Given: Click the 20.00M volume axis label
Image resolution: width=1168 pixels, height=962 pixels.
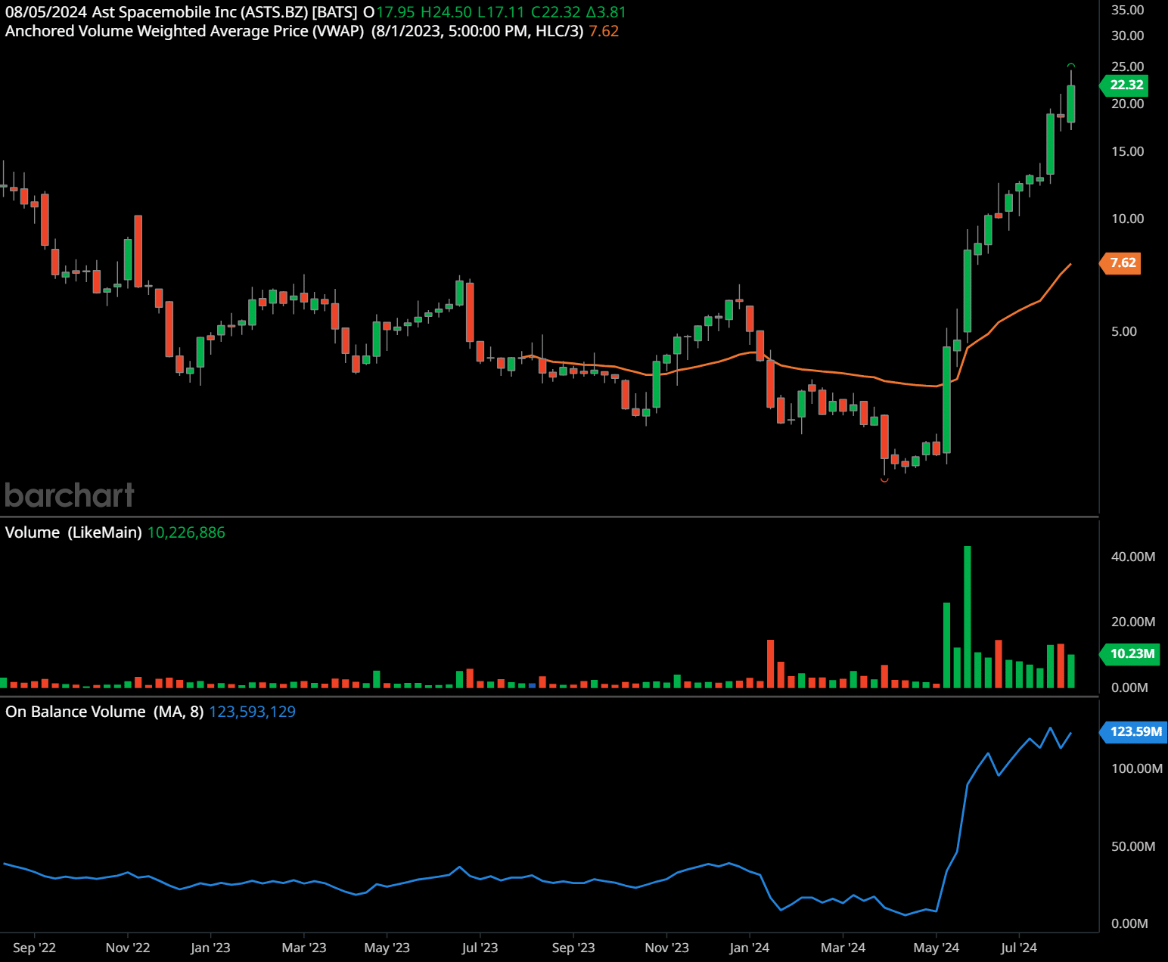Looking at the screenshot, I should pos(1133,622).
